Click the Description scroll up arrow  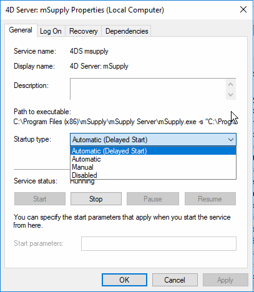tap(230, 84)
